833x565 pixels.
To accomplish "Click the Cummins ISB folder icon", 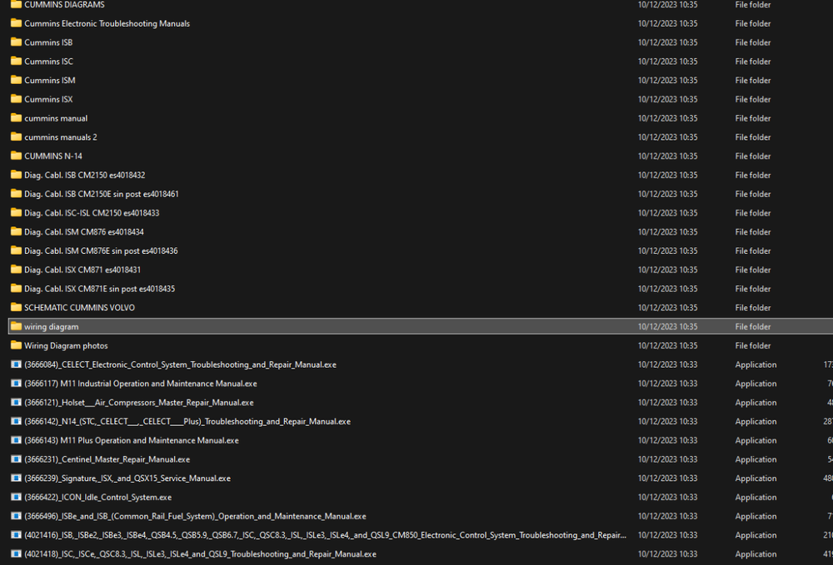I will [15, 42].
